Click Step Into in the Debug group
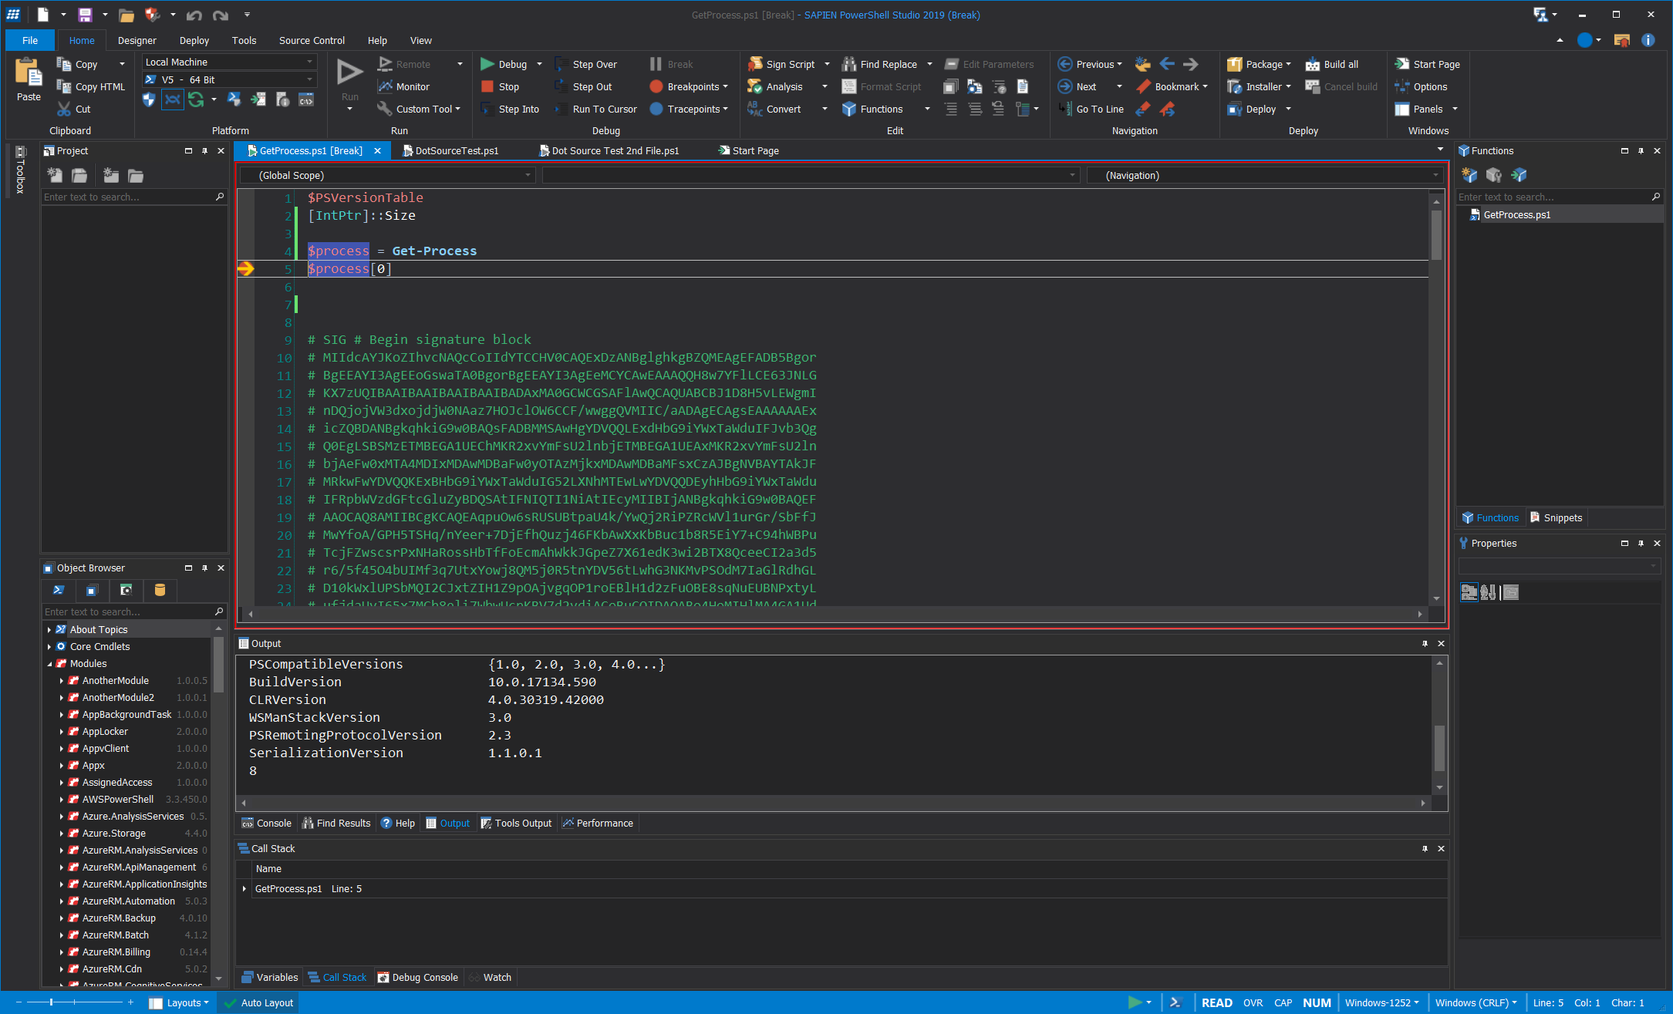 click(511, 109)
